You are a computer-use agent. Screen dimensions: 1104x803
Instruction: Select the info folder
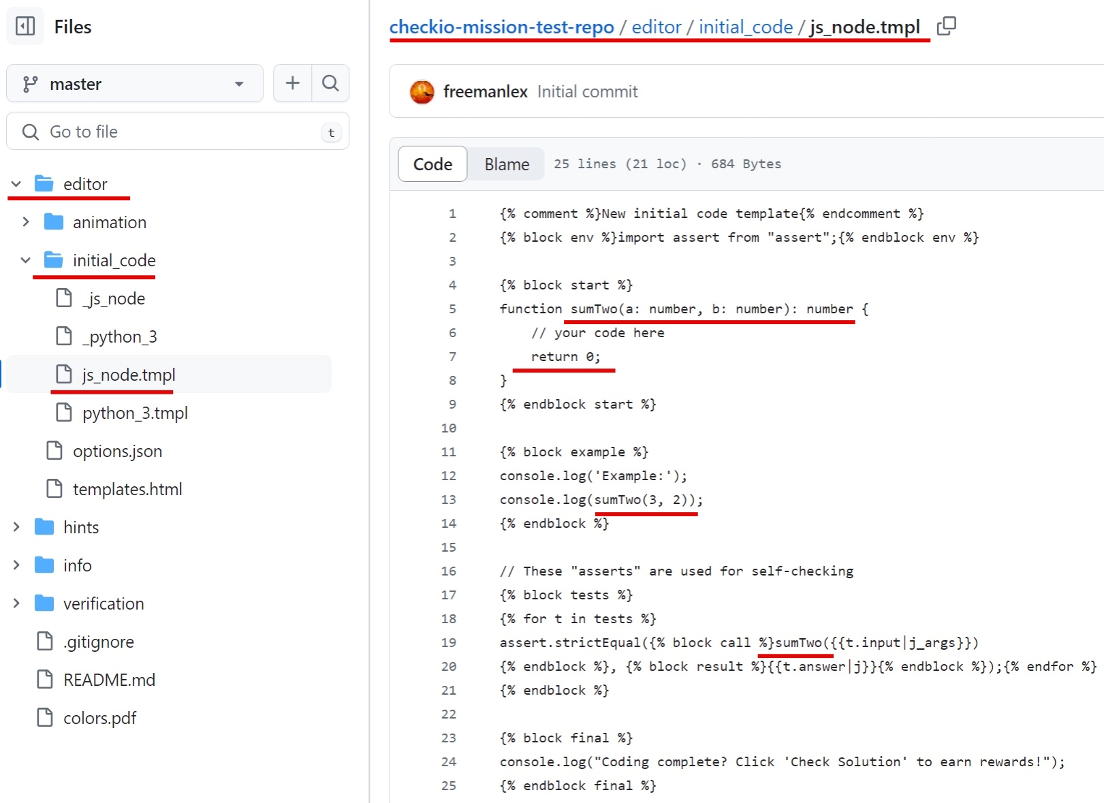pyautogui.click(x=77, y=565)
